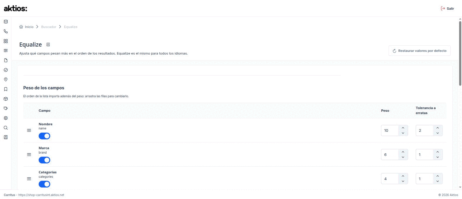Click the check-circle sidebar icon

[x=6, y=70]
